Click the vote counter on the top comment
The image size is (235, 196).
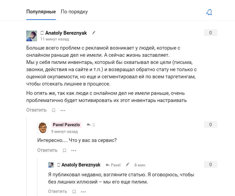click(x=210, y=33)
